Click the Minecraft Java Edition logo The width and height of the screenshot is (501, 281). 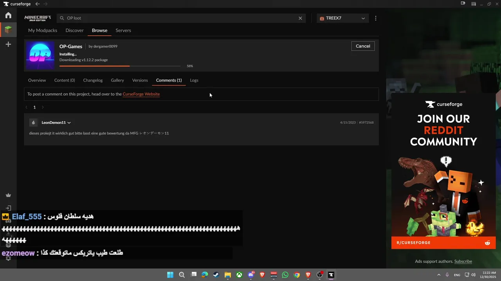[38, 18]
